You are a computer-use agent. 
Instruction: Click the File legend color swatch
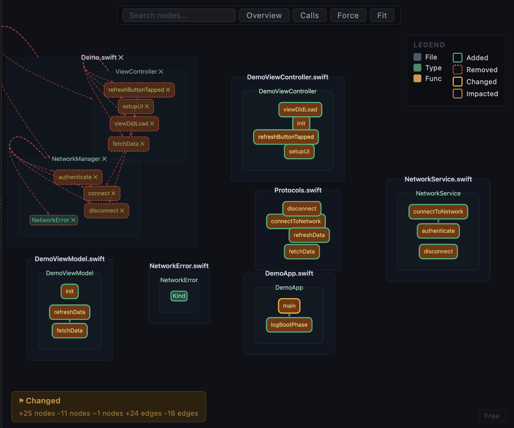(417, 57)
